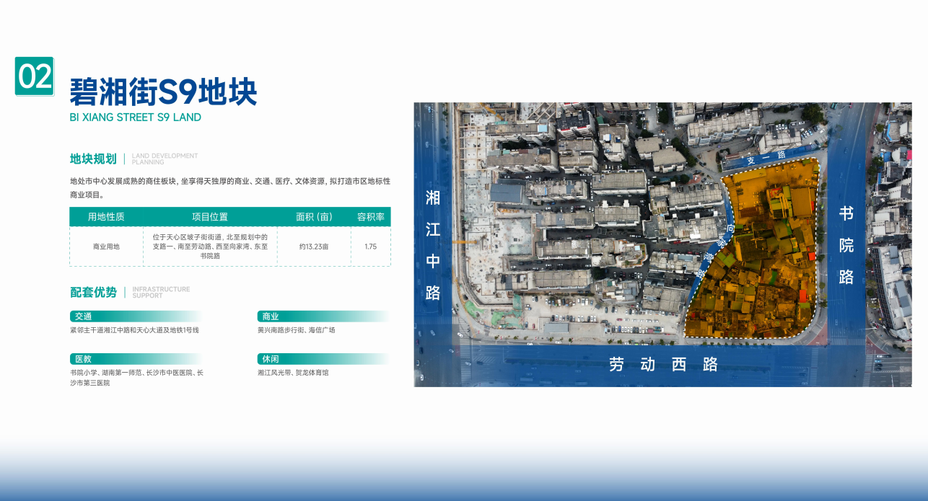
Task: Click the BI XIANG STREET S9 LAND subtitle
Action: point(136,118)
